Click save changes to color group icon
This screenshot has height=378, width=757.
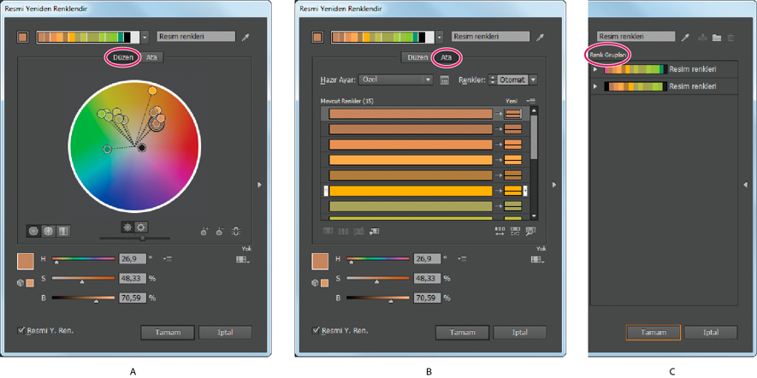coord(703,37)
